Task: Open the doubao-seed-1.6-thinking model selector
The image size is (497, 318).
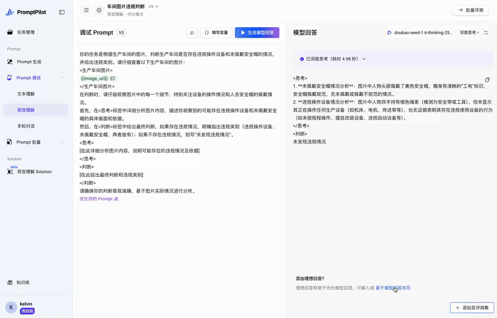Action: [420, 33]
